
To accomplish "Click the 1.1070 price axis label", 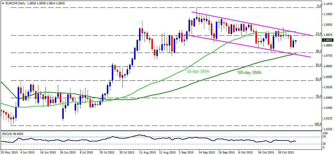I will 327,4.
